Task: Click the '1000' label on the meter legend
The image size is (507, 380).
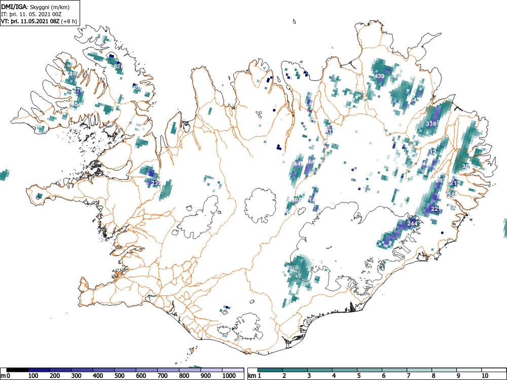Action: pos(229,376)
